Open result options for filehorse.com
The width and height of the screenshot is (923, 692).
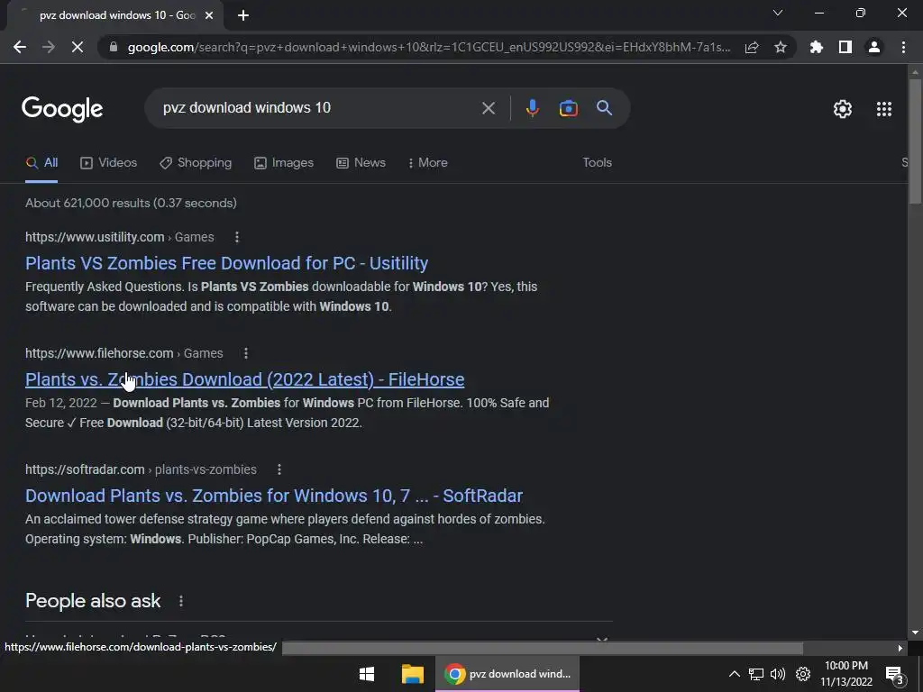(x=246, y=353)
